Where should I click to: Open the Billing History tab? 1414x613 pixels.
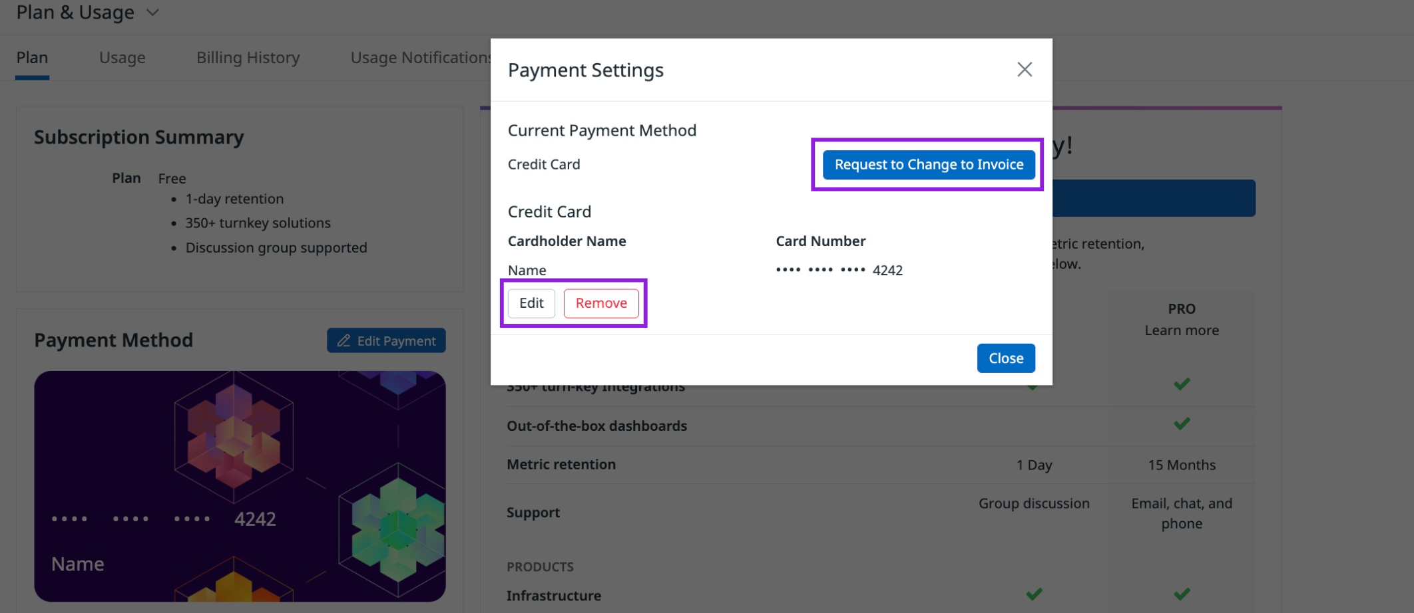coord(248,58)
